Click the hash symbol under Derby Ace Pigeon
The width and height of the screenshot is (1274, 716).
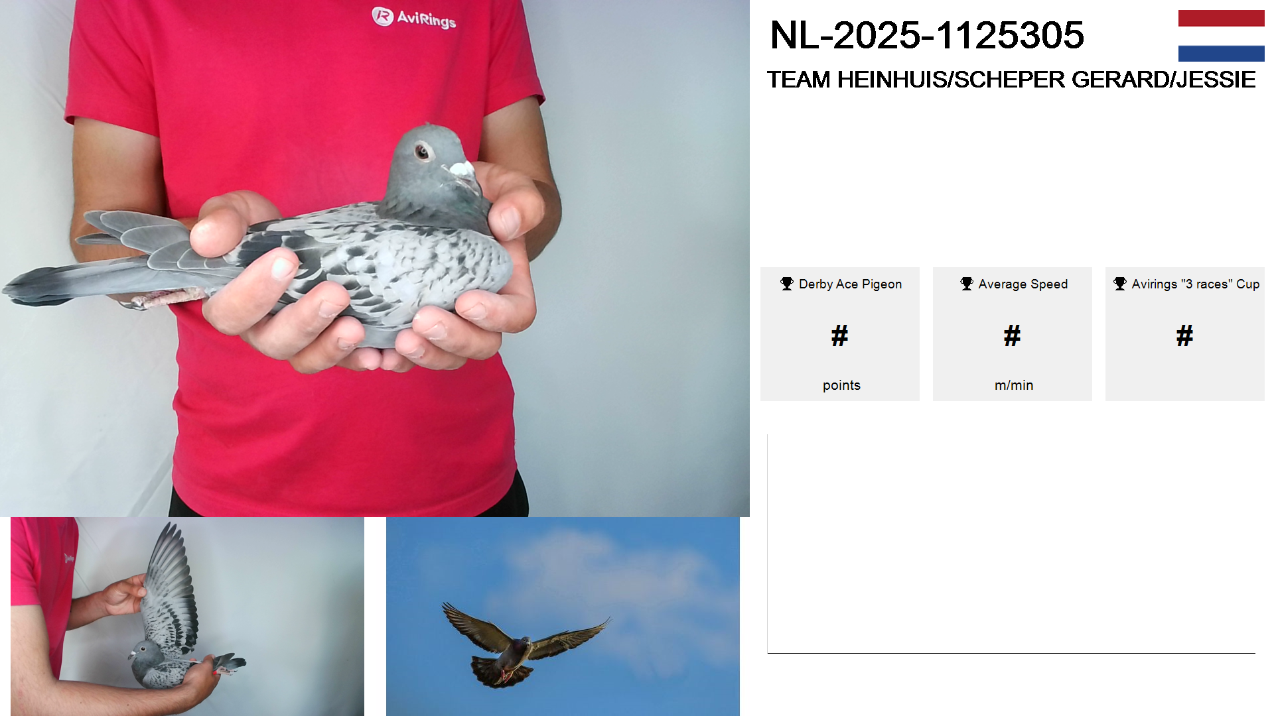point(839,335)
